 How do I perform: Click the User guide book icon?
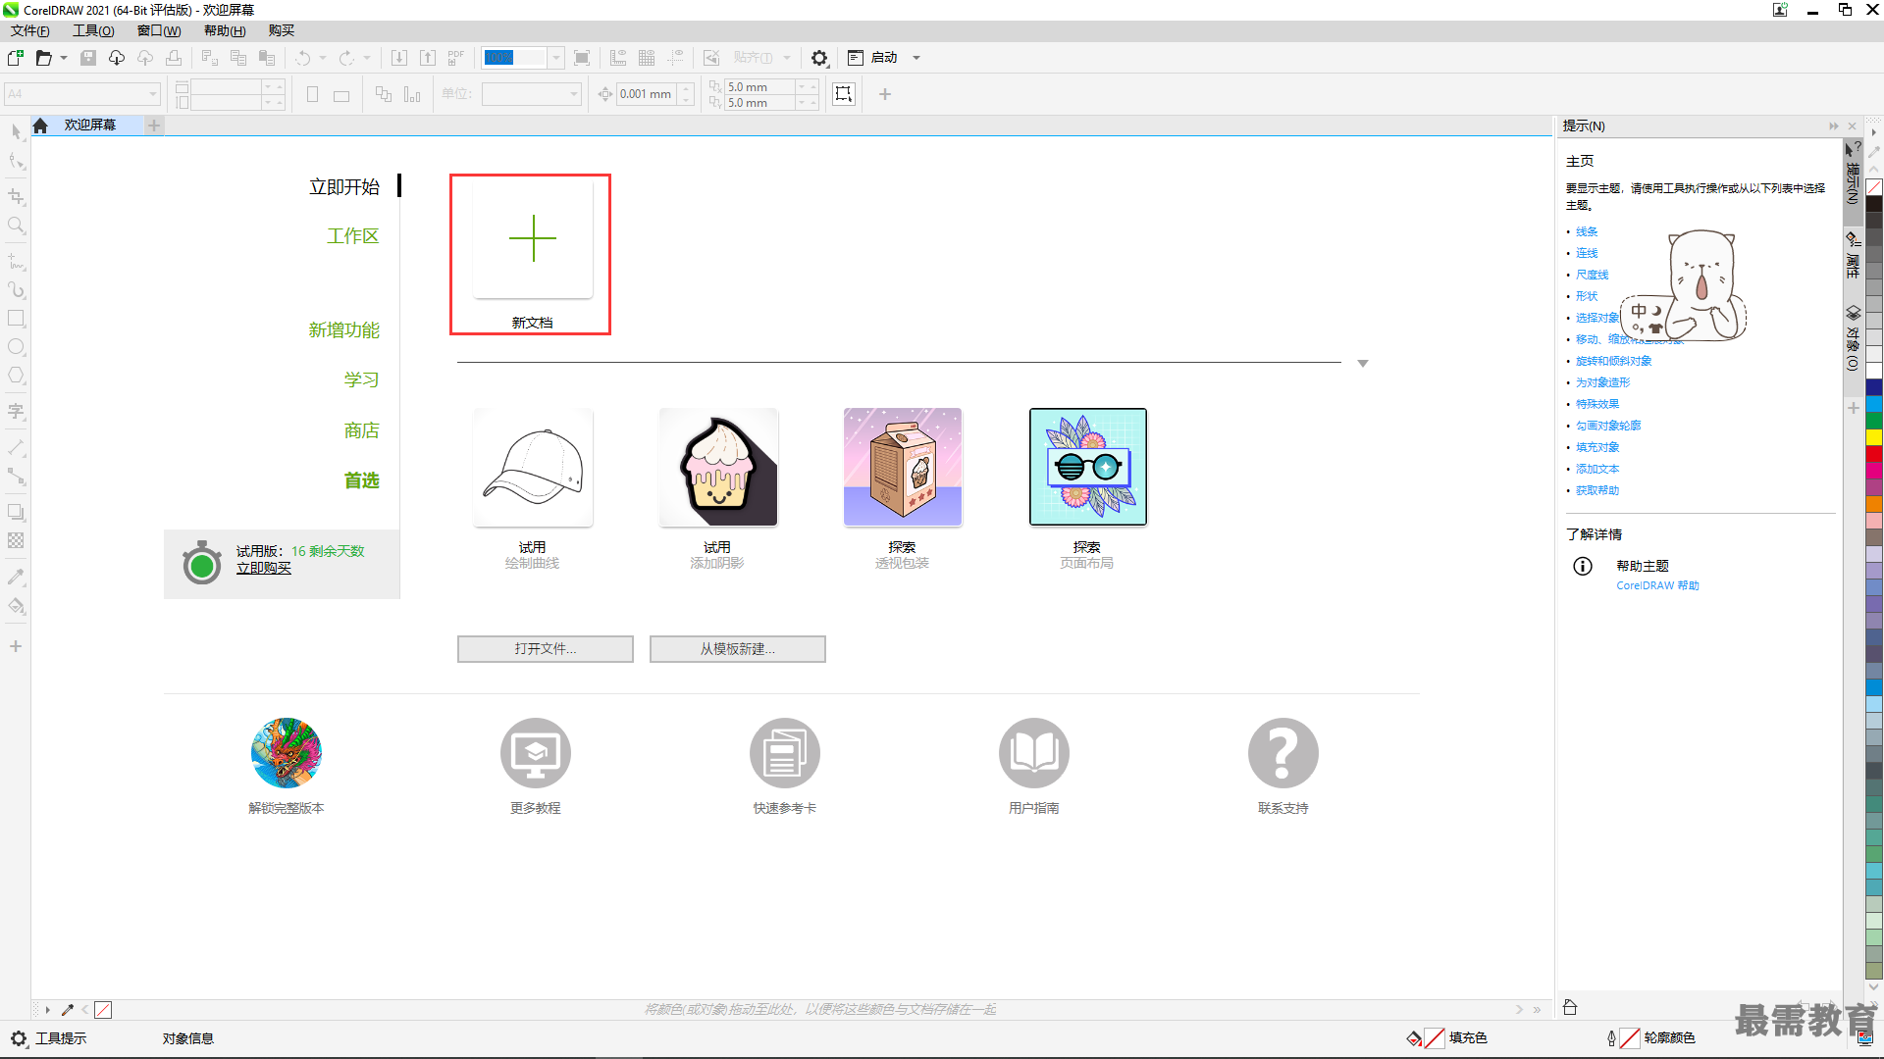(x=1034, y=753)
